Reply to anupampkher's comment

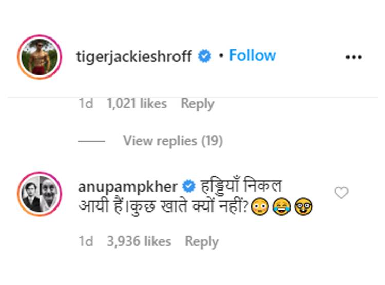point(202,242)
